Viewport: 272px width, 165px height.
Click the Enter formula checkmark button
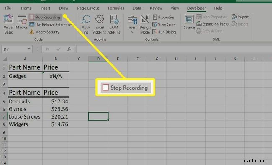coord(58,49)
